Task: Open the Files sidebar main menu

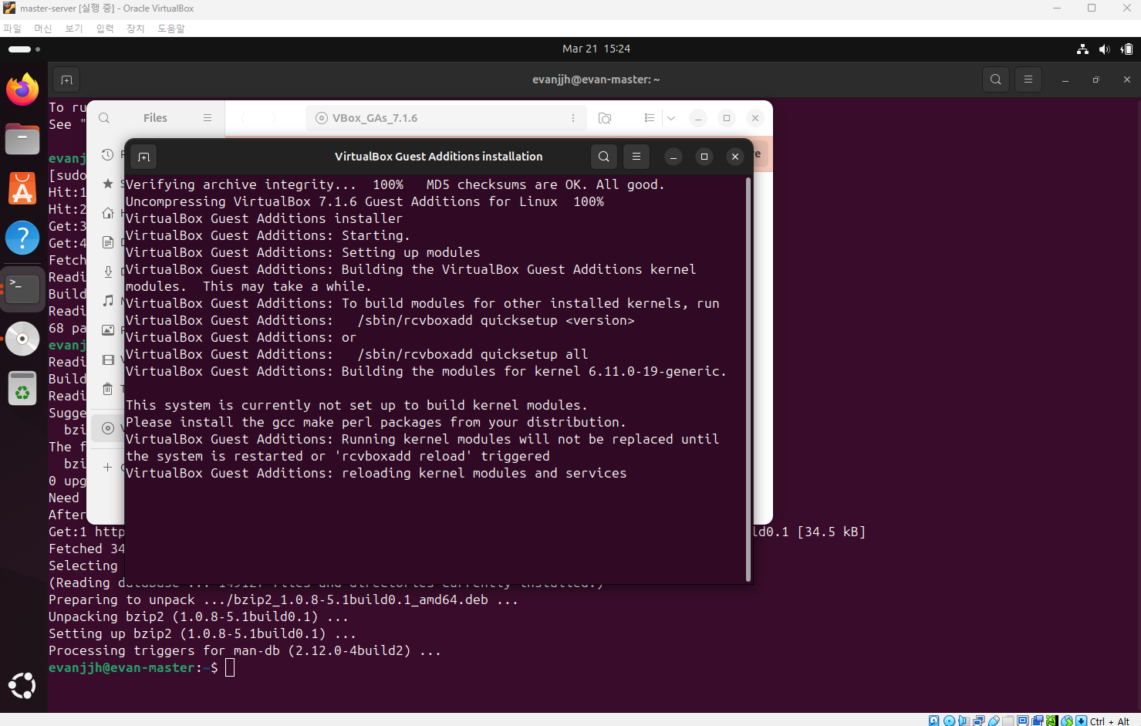Action: [208, 118]
